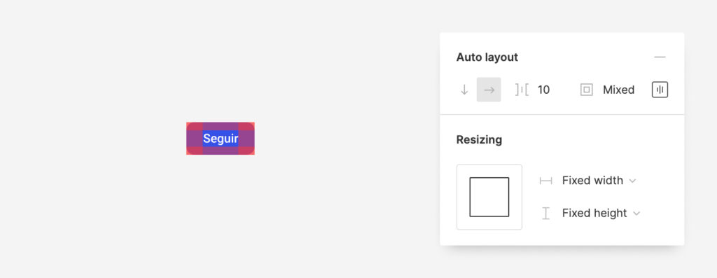Open alignment and padding settings icon
The height and width of the screenshot is (278, 717).
pyautogui.click(x=660, y=90)
